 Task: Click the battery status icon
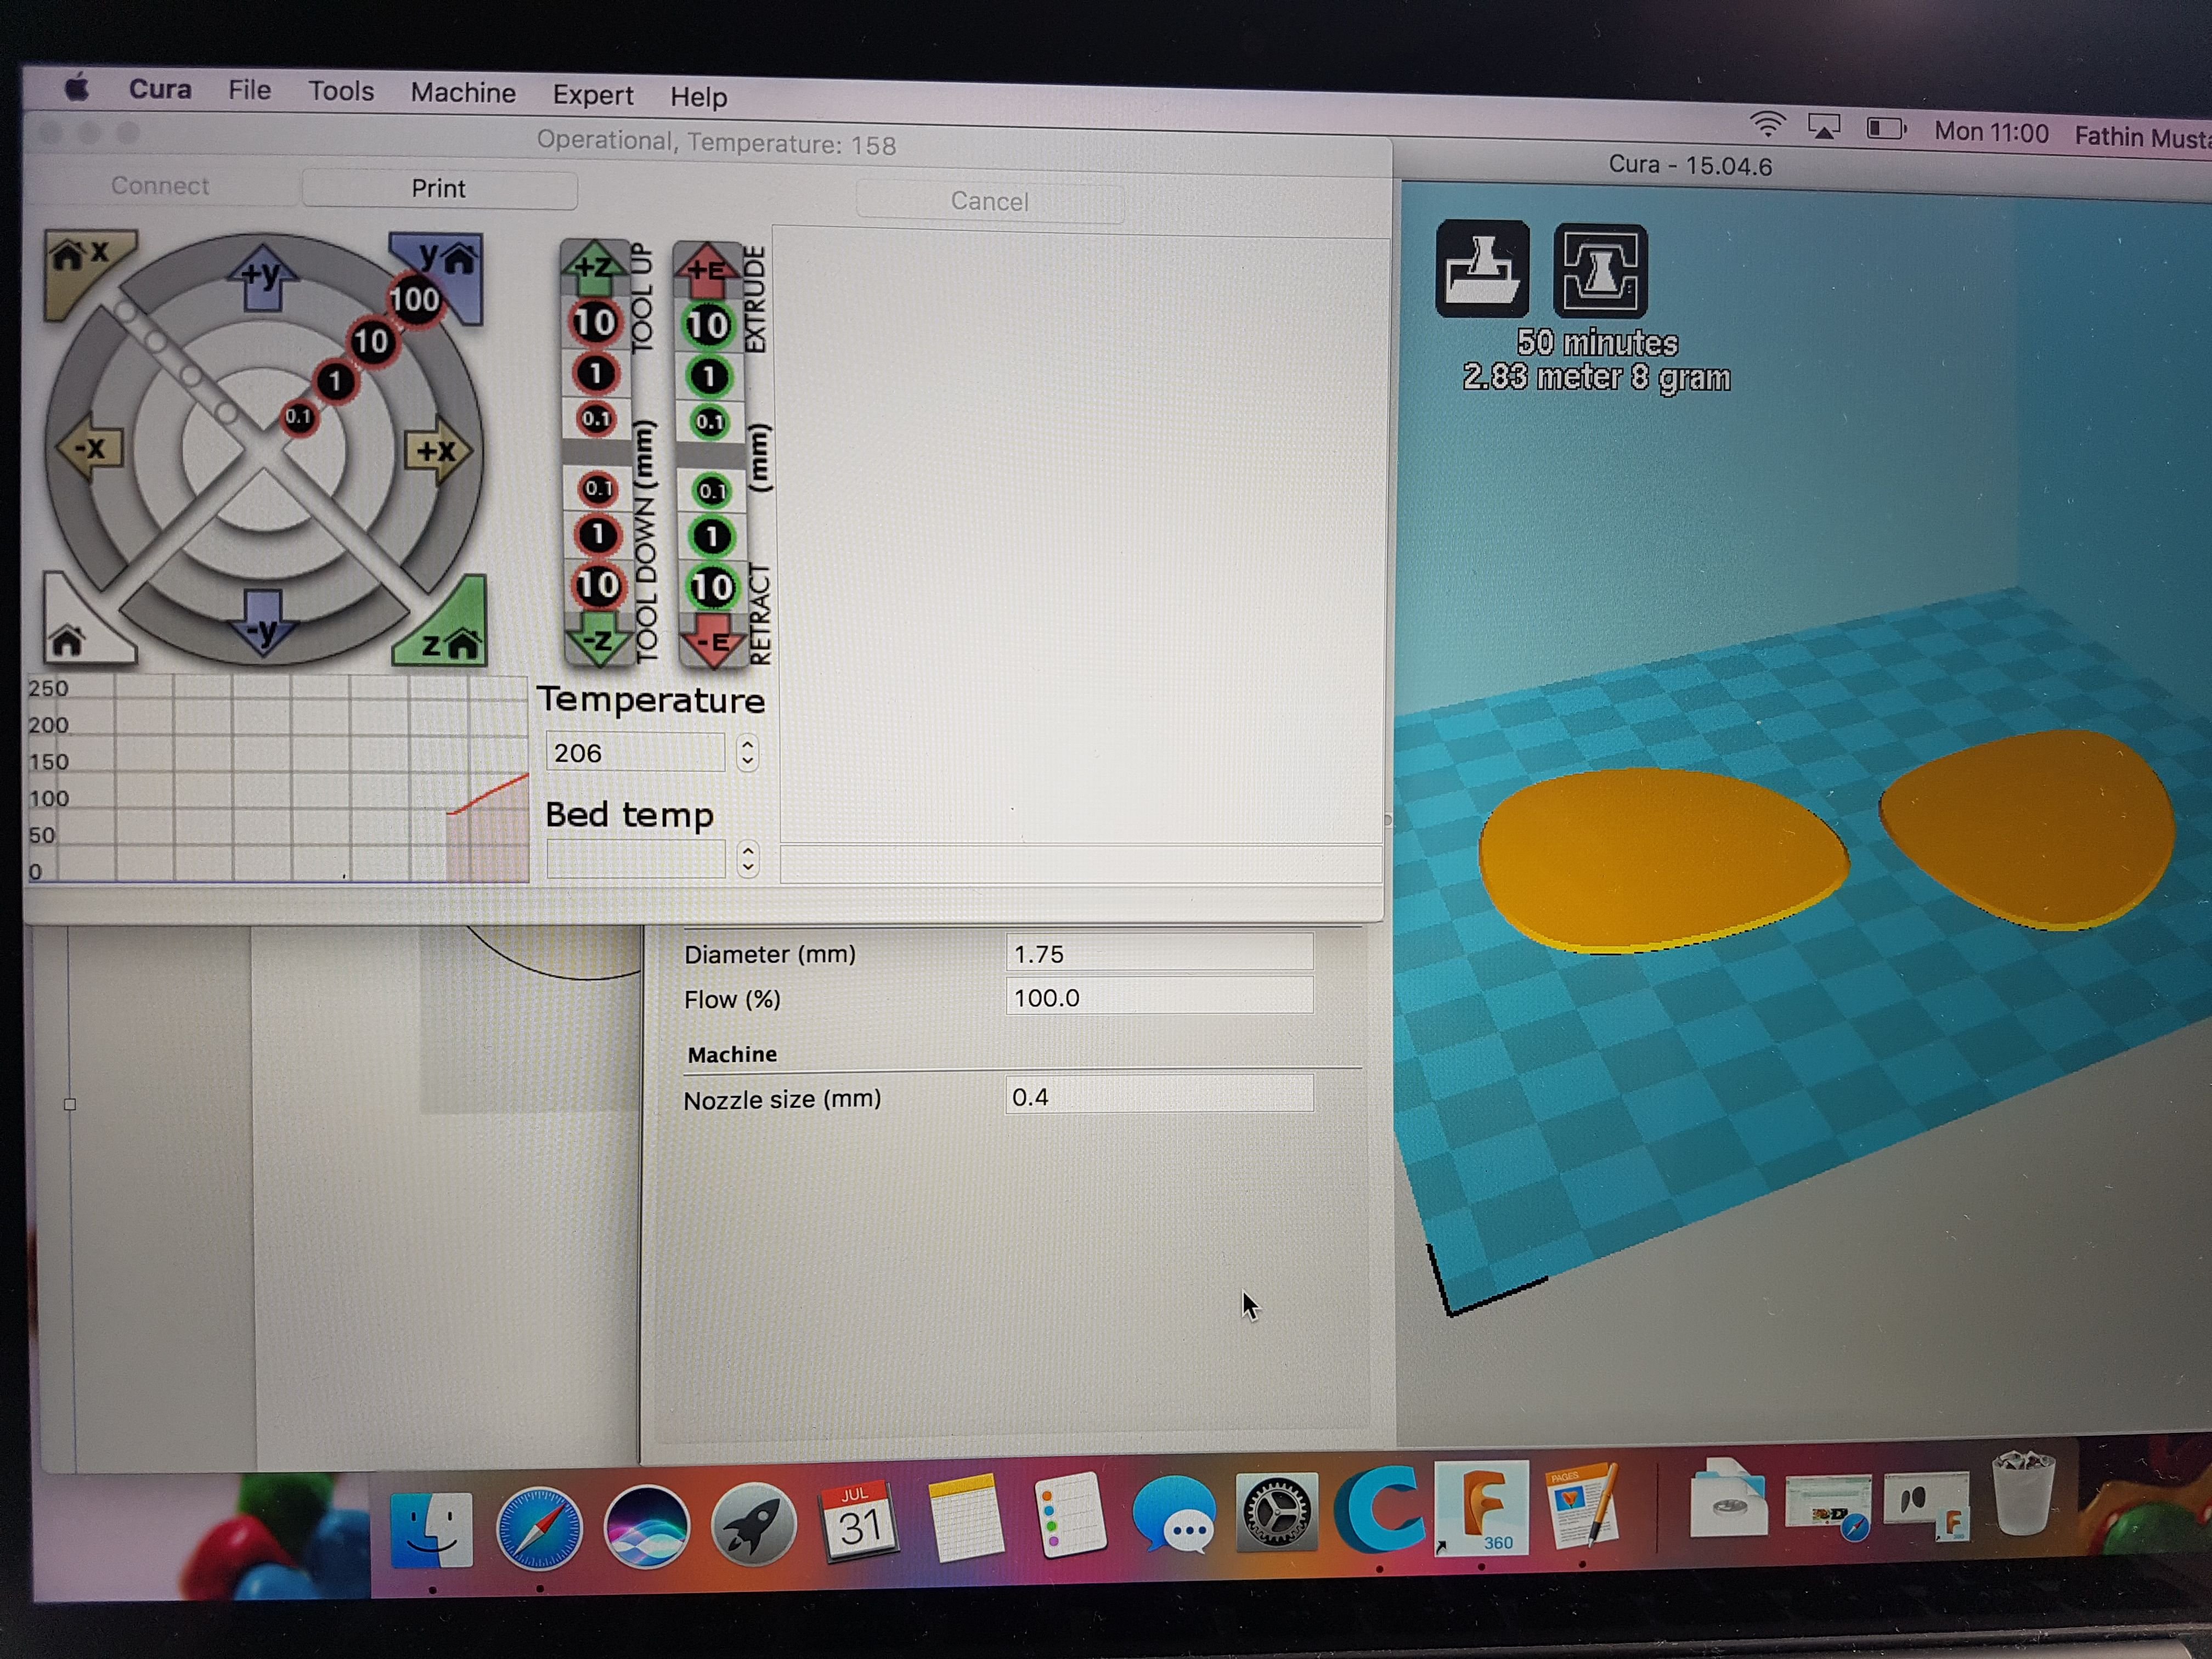click(1886, 128)
